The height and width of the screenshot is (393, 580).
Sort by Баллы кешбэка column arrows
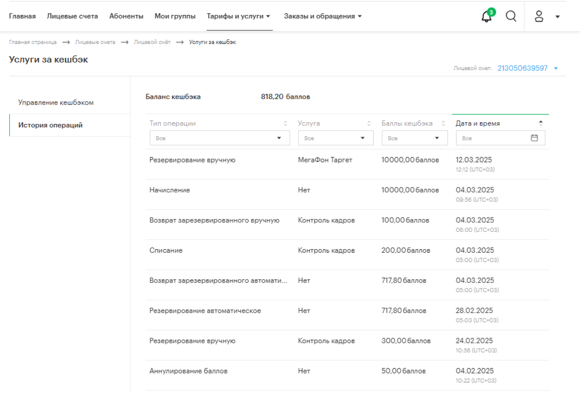[x=443, y=123]
